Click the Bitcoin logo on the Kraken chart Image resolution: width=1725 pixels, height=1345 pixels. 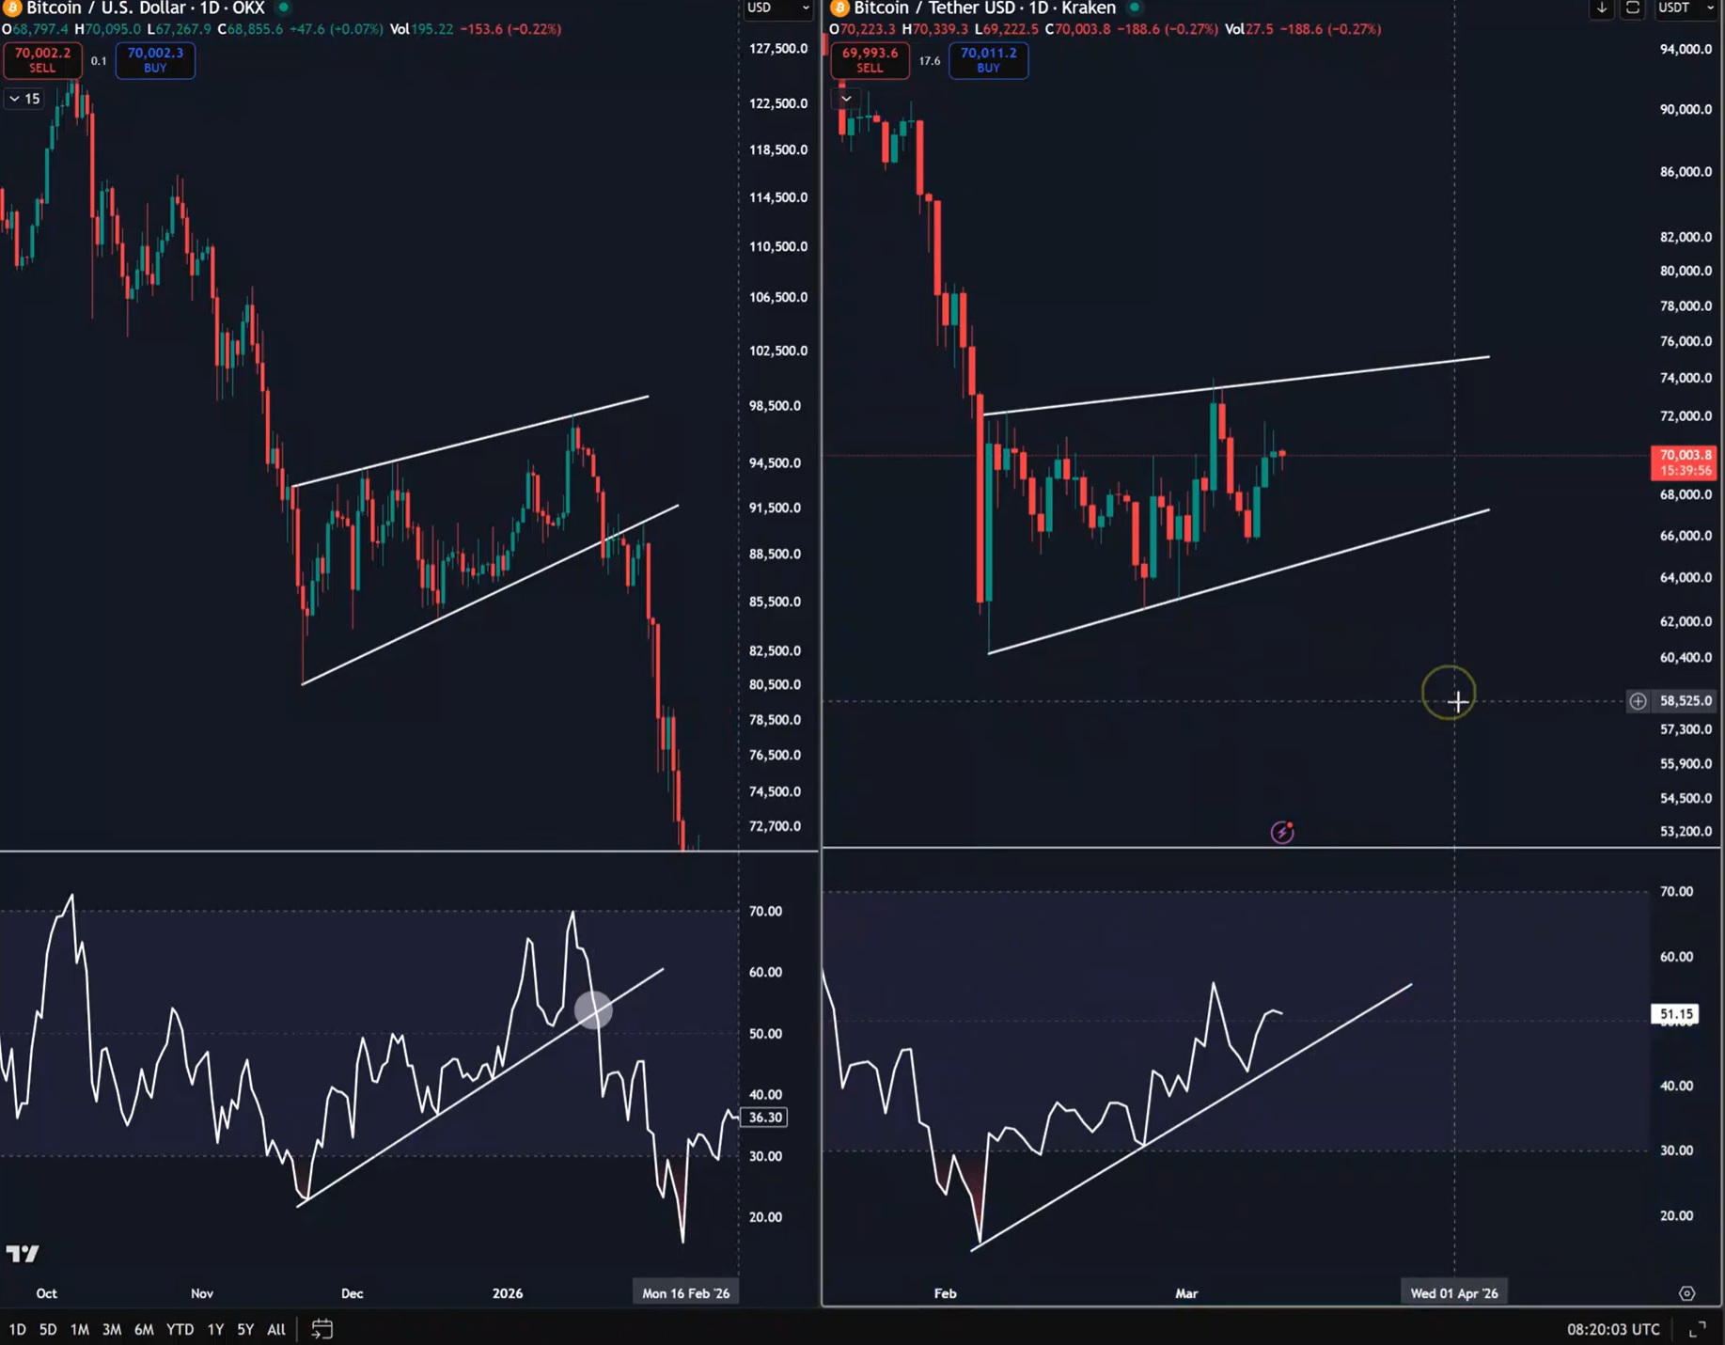pyautogui.click(x=839, y=8)
